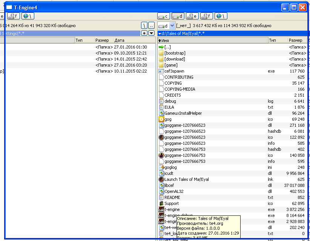This screenshot has height=241, width=310.
Task: Sort right panel by Имя column
Action: [213, 40]
